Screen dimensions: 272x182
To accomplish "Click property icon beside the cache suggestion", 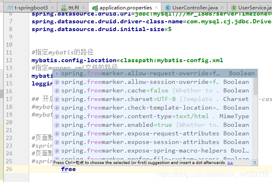I will [x=57, y=91].
